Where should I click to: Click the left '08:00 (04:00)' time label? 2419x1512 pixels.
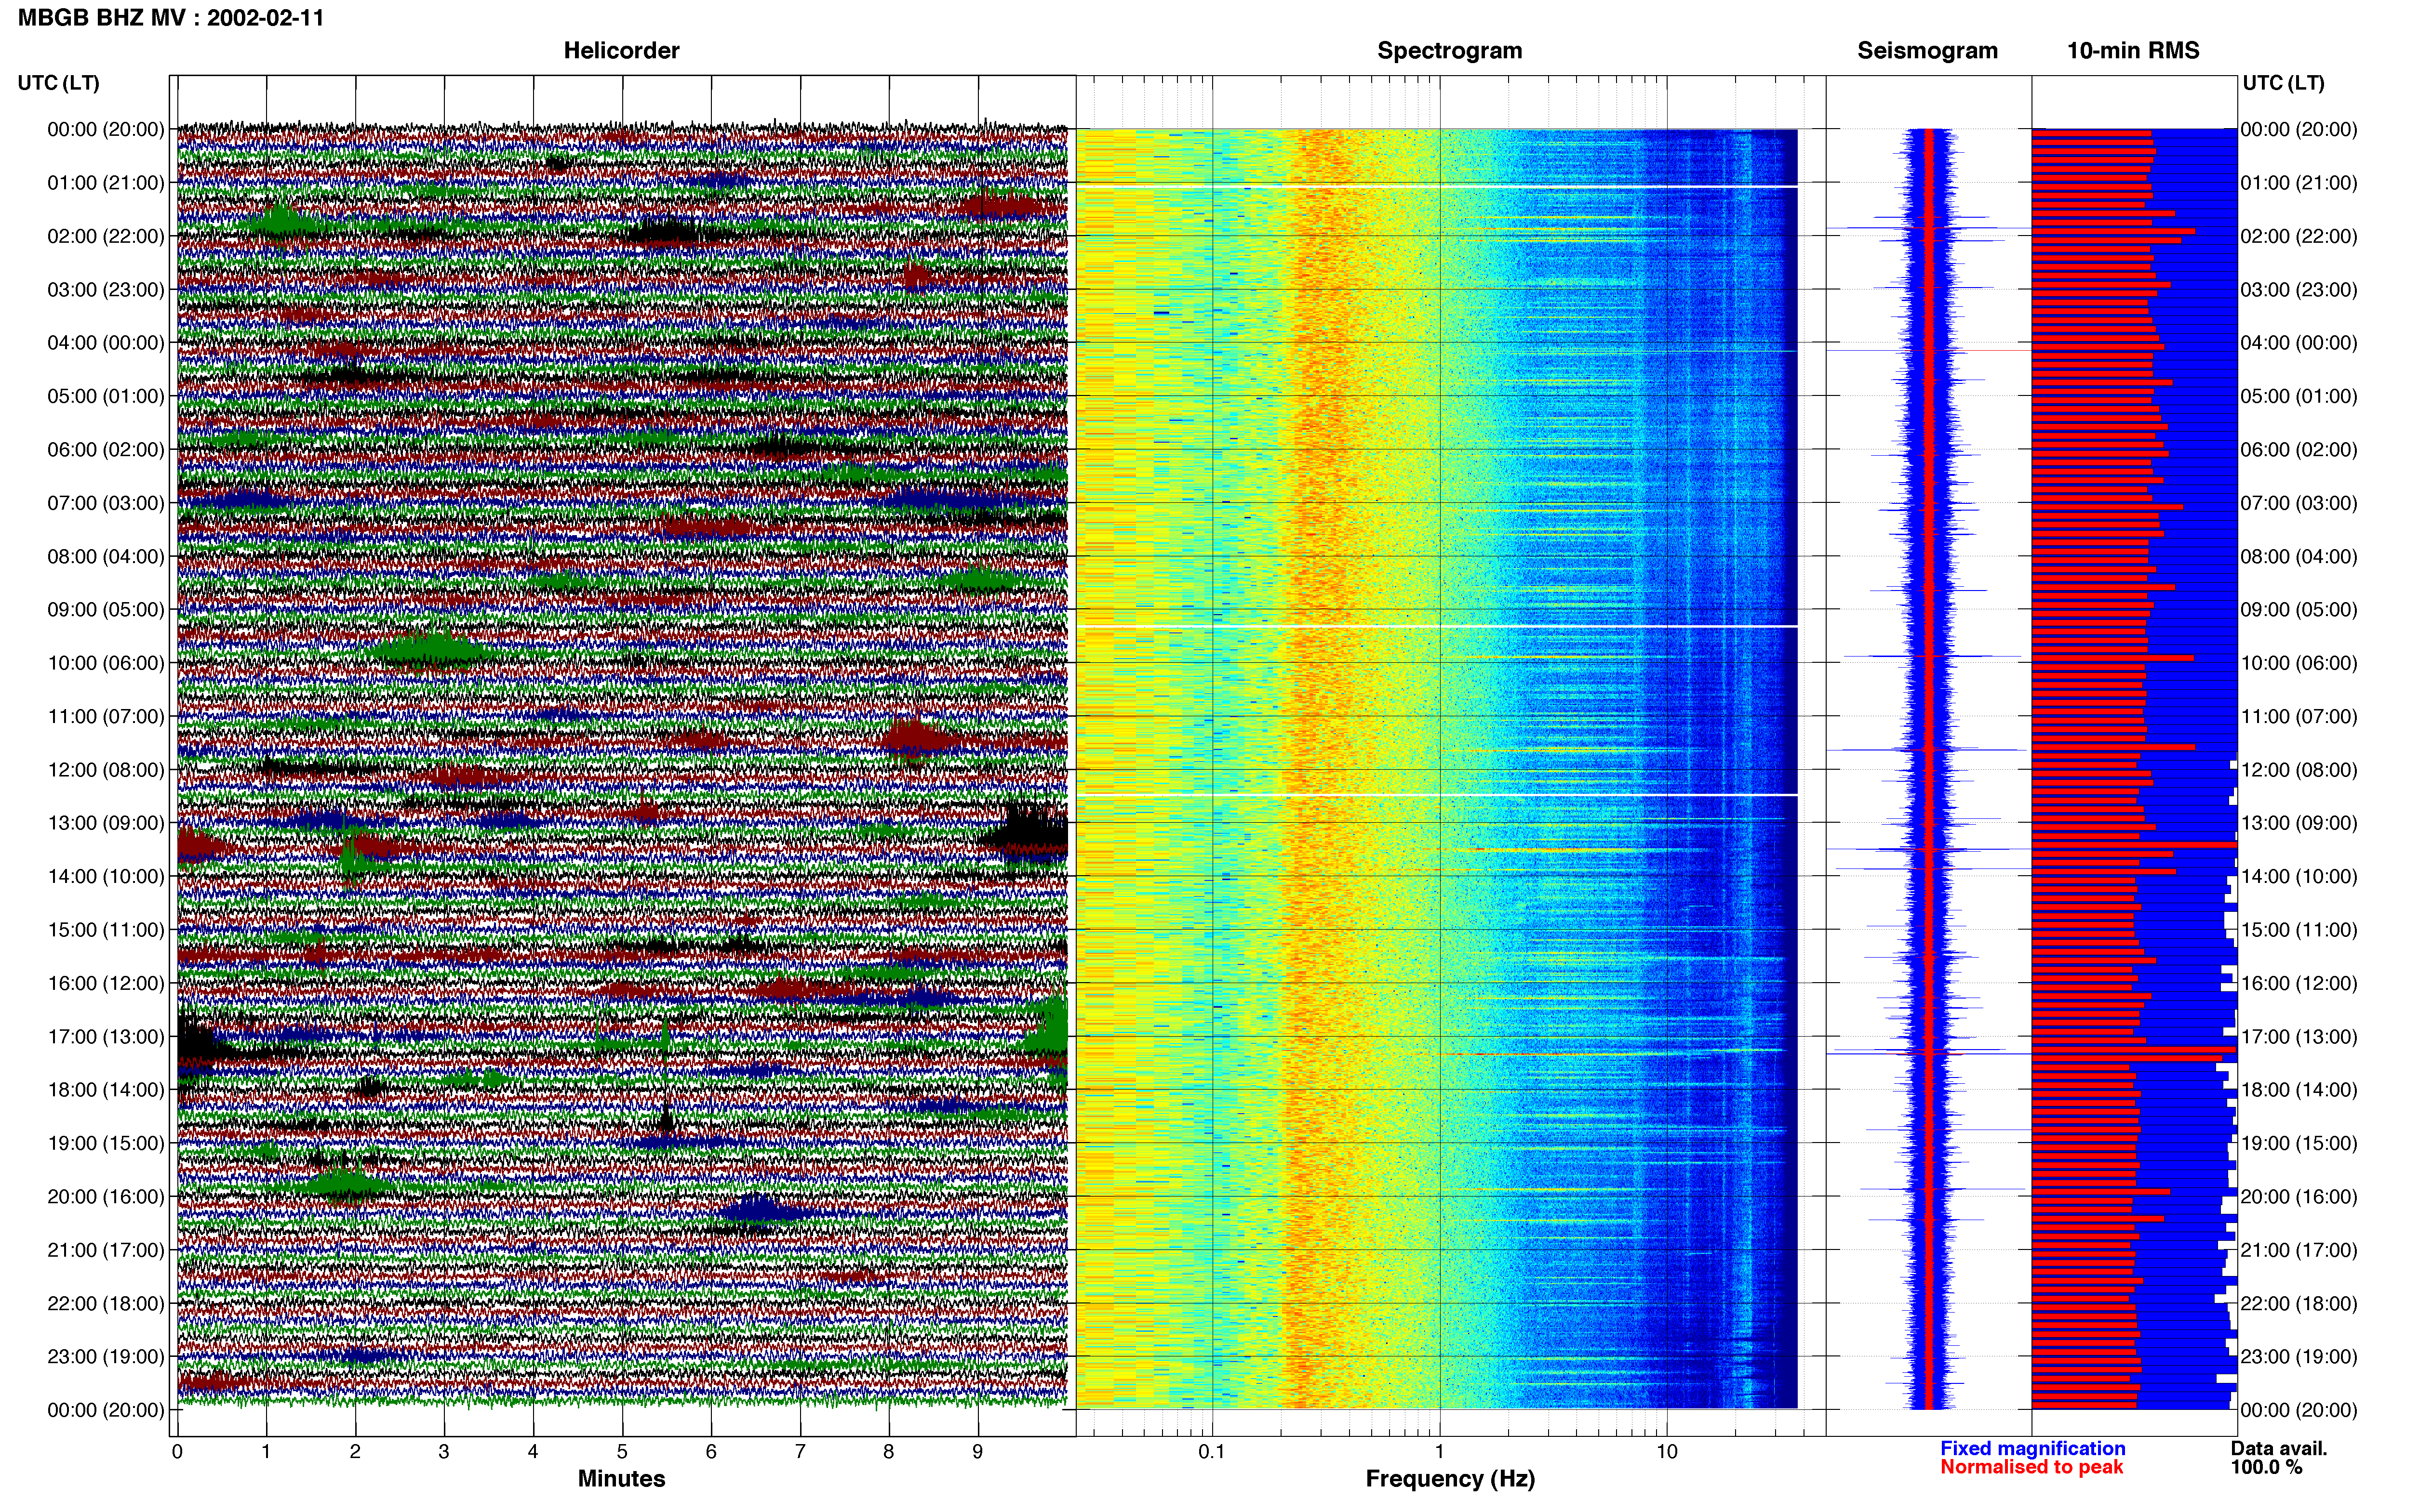tap(106, 556)
